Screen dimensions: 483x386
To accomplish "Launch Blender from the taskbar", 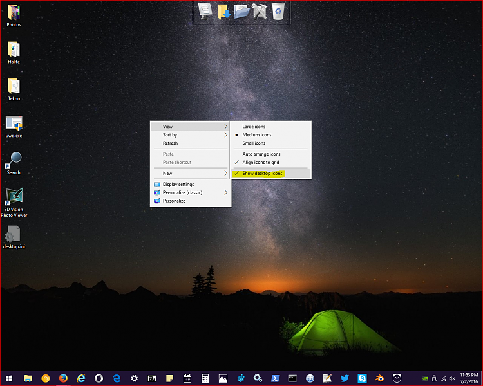I will (379, 378).
